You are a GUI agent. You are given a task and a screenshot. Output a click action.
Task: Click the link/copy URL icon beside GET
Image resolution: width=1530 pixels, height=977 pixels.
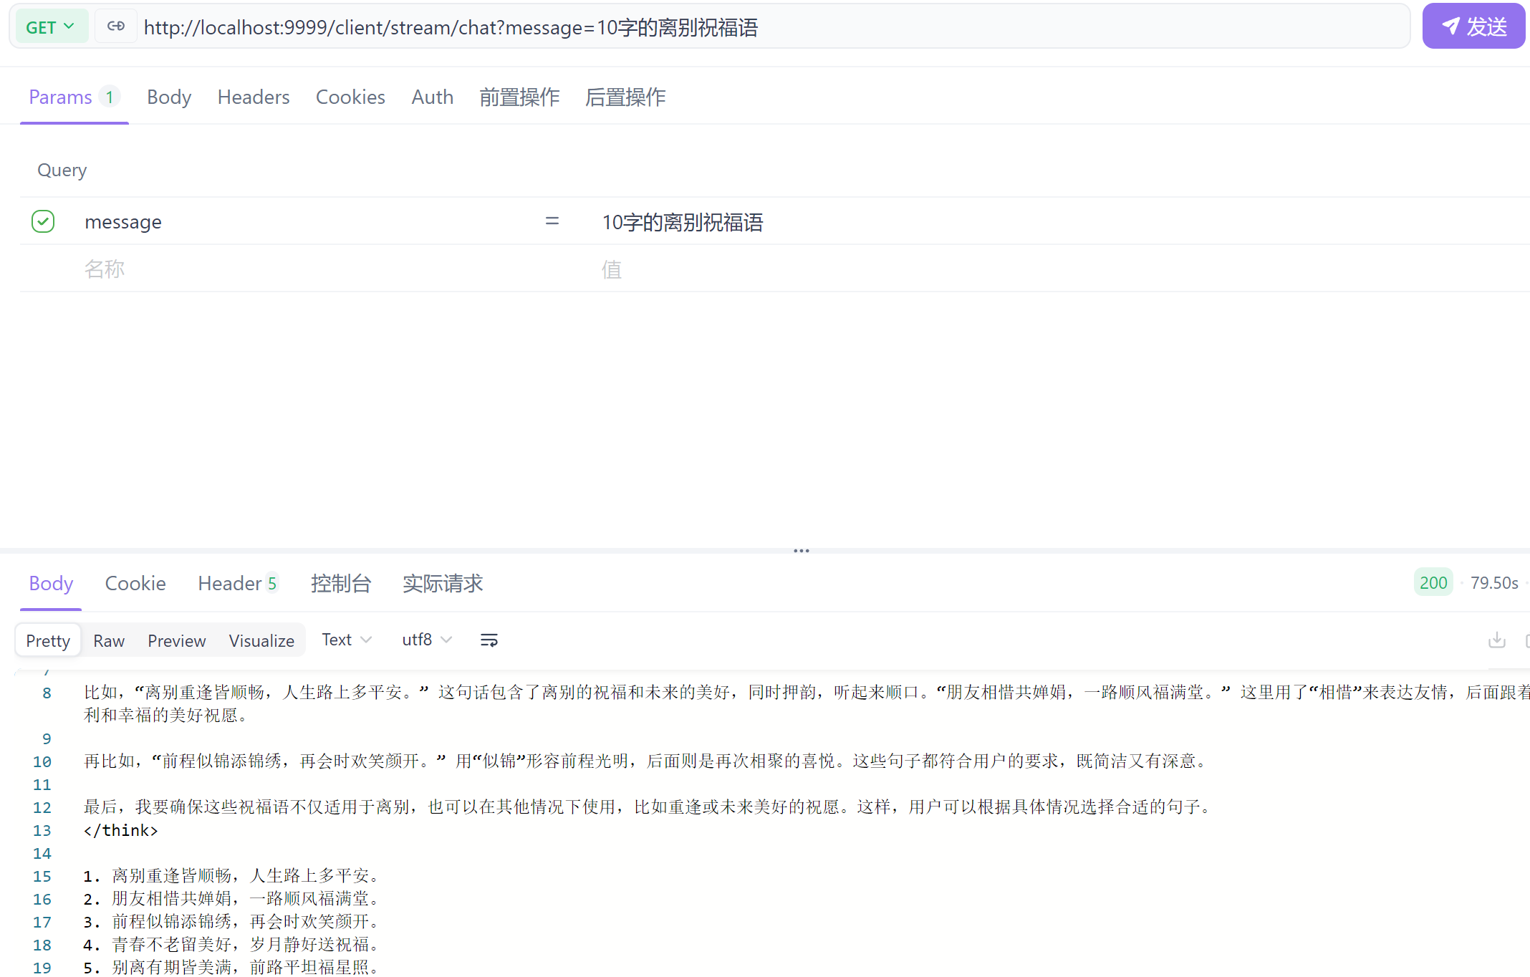[115, 25]
